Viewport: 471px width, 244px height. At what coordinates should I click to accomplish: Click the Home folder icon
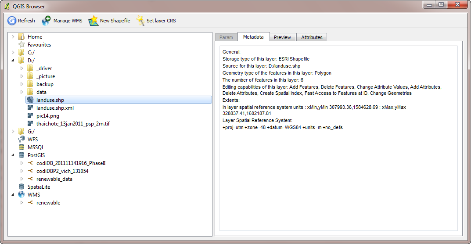pos(22,37)
